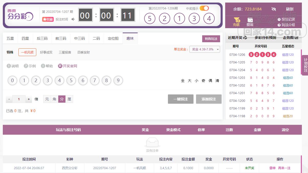The height and width of the screenshot is (173, 308).
Task: Select 元 currency unit
Action: tap(47, 99)
